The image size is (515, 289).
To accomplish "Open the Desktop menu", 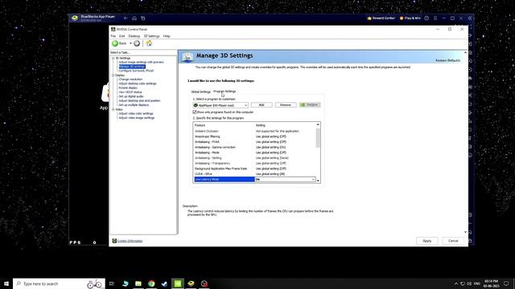I will coord(134,36).
